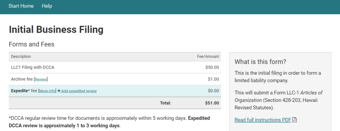Click the plus icon before Add expedited review

click(x=59, y=91)
